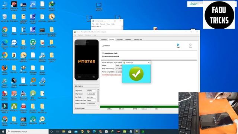Open the Flash Tool Help menu
The image size is (238, 134).
point(94,35)
